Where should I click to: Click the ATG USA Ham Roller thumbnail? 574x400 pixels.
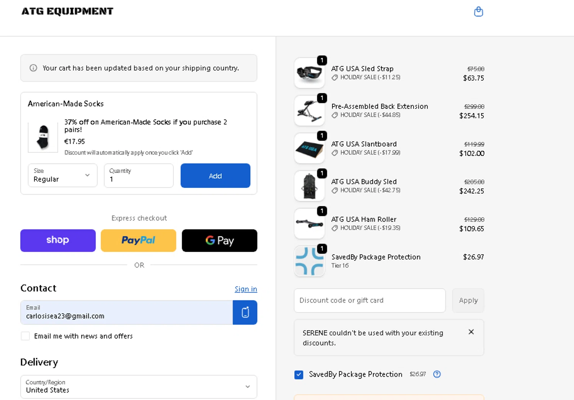(310, 223)
